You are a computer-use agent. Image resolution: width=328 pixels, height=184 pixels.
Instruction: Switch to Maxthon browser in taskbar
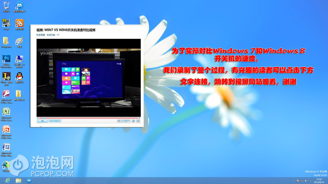[x=29, y=180]
